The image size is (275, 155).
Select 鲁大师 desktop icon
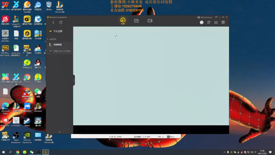pos(38,122)
